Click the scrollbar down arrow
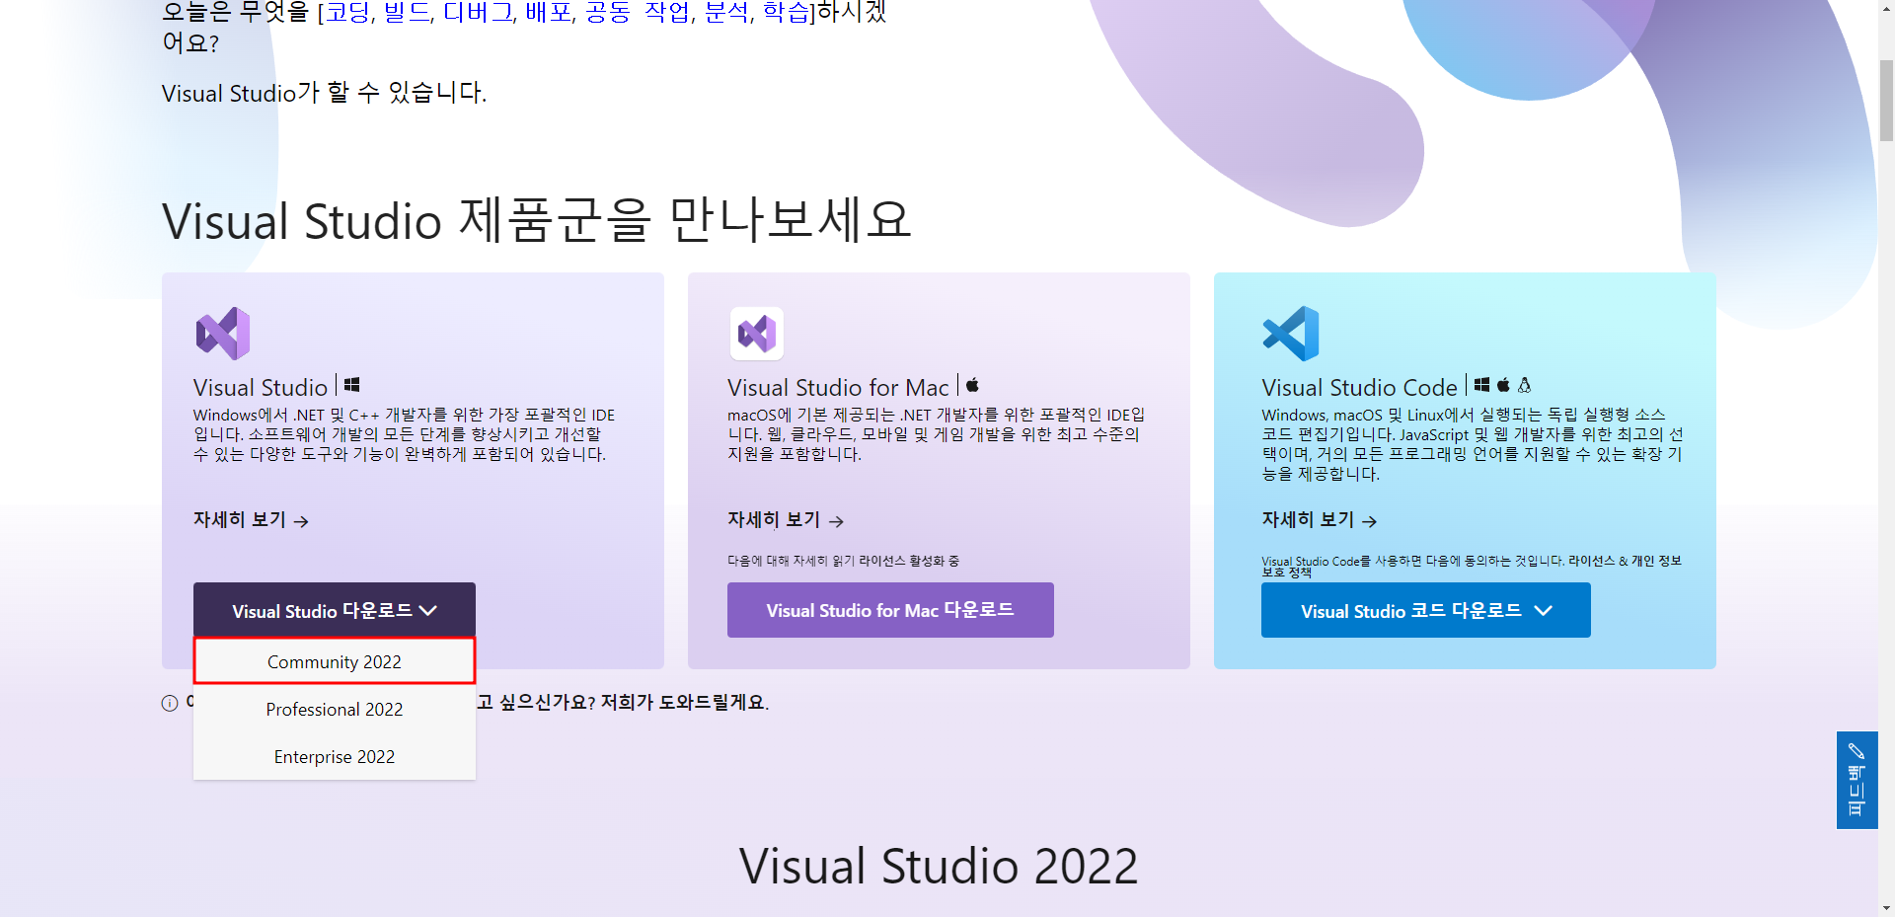This screenshot has width=1895, height=917. (1886, 908)
